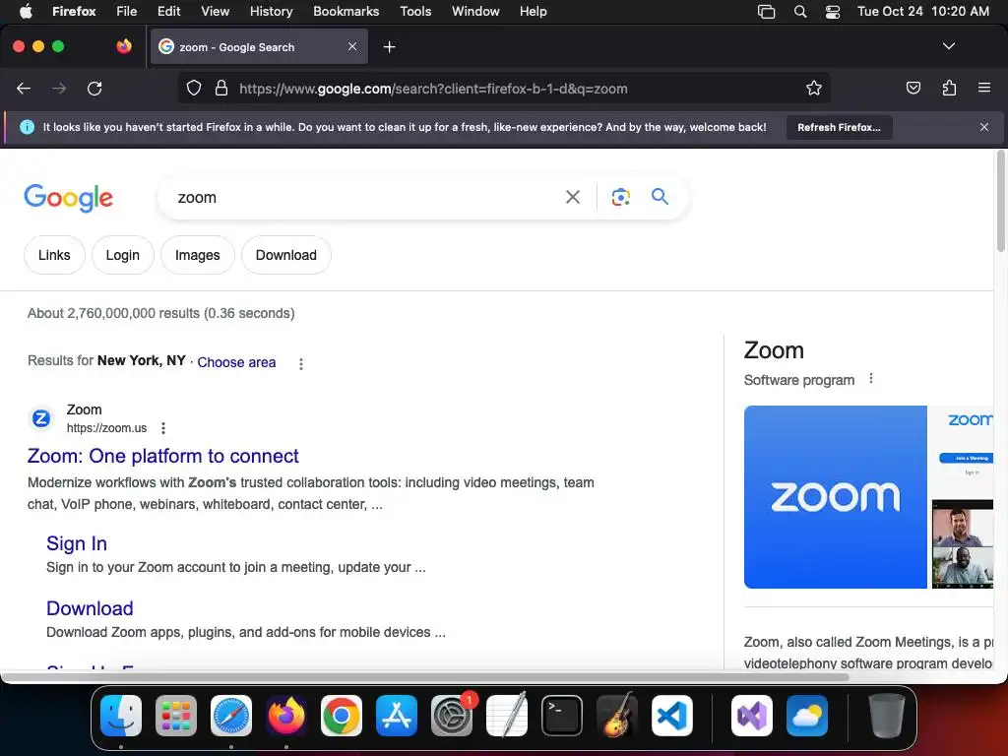List all tabs dropdown chevron
The image size is (1008, 756).
(948, 46)
